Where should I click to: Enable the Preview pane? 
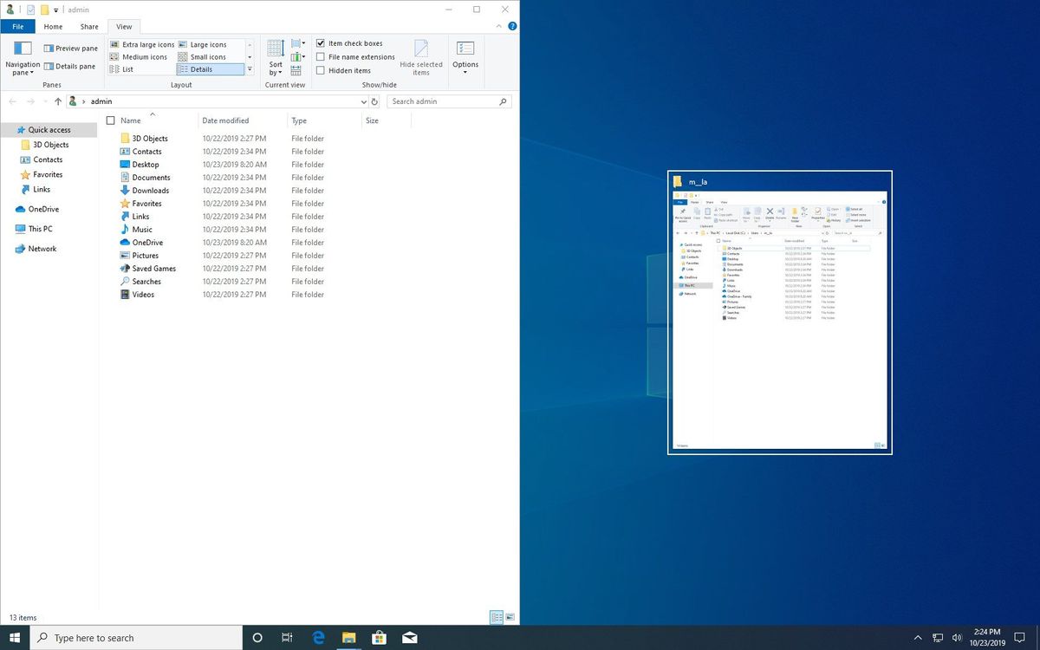pyautogui.click(x=68, y=48)
